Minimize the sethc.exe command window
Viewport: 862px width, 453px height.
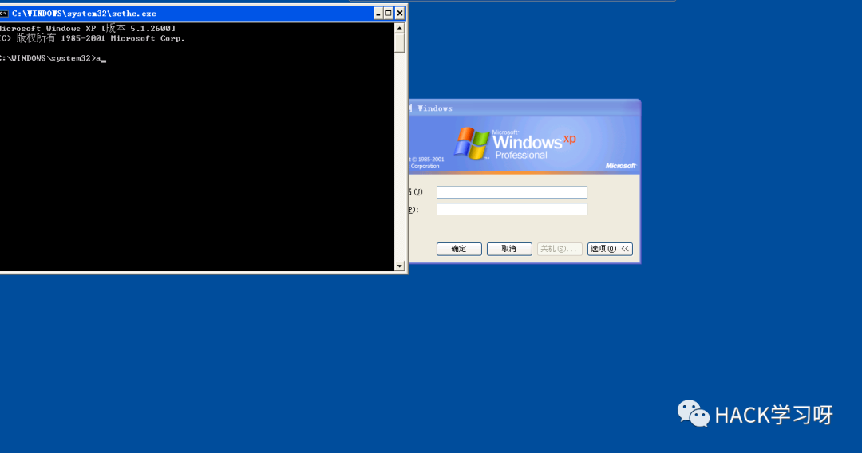pos(378,14)
